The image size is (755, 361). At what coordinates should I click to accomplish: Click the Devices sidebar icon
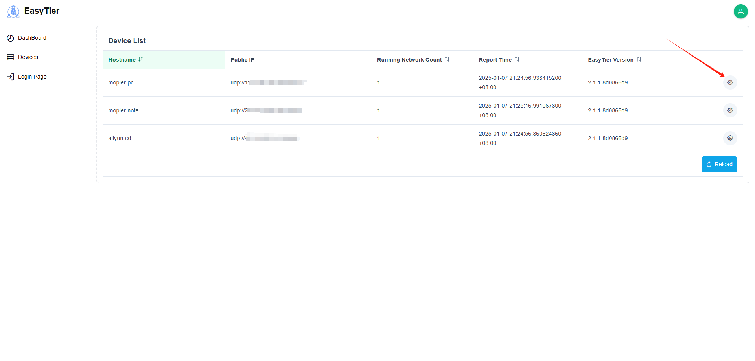click(x=10, y=57)
